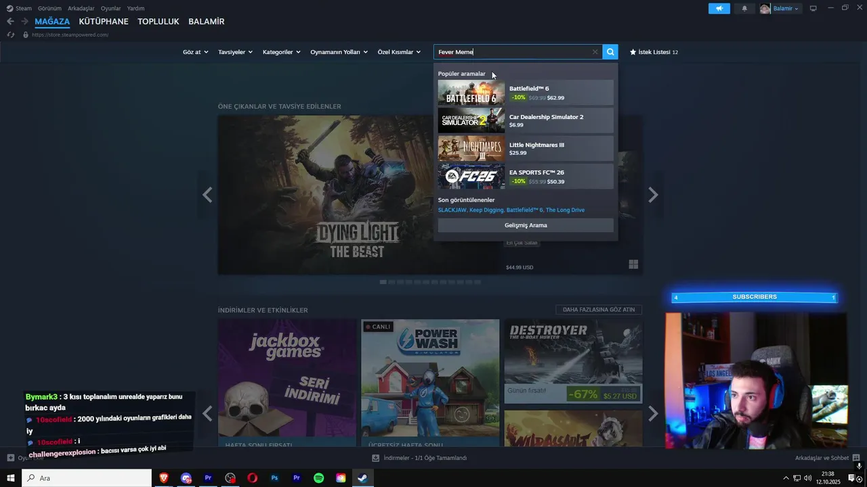
Task: Click the add game plus icon
Action: (x=10, y=458)
